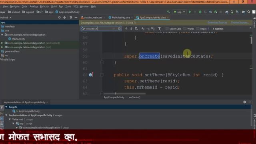256x144 pixels.
Task: Open AVD Manager device icon
Action: coord(232,12)
